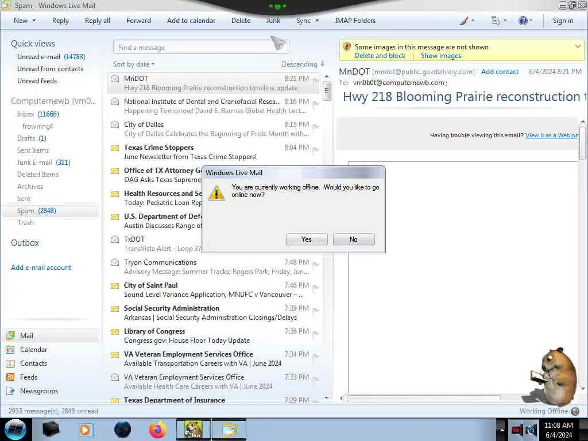Switch to Calendar view
The width and height of the screenshot is (588, 441).
(33, 350)
